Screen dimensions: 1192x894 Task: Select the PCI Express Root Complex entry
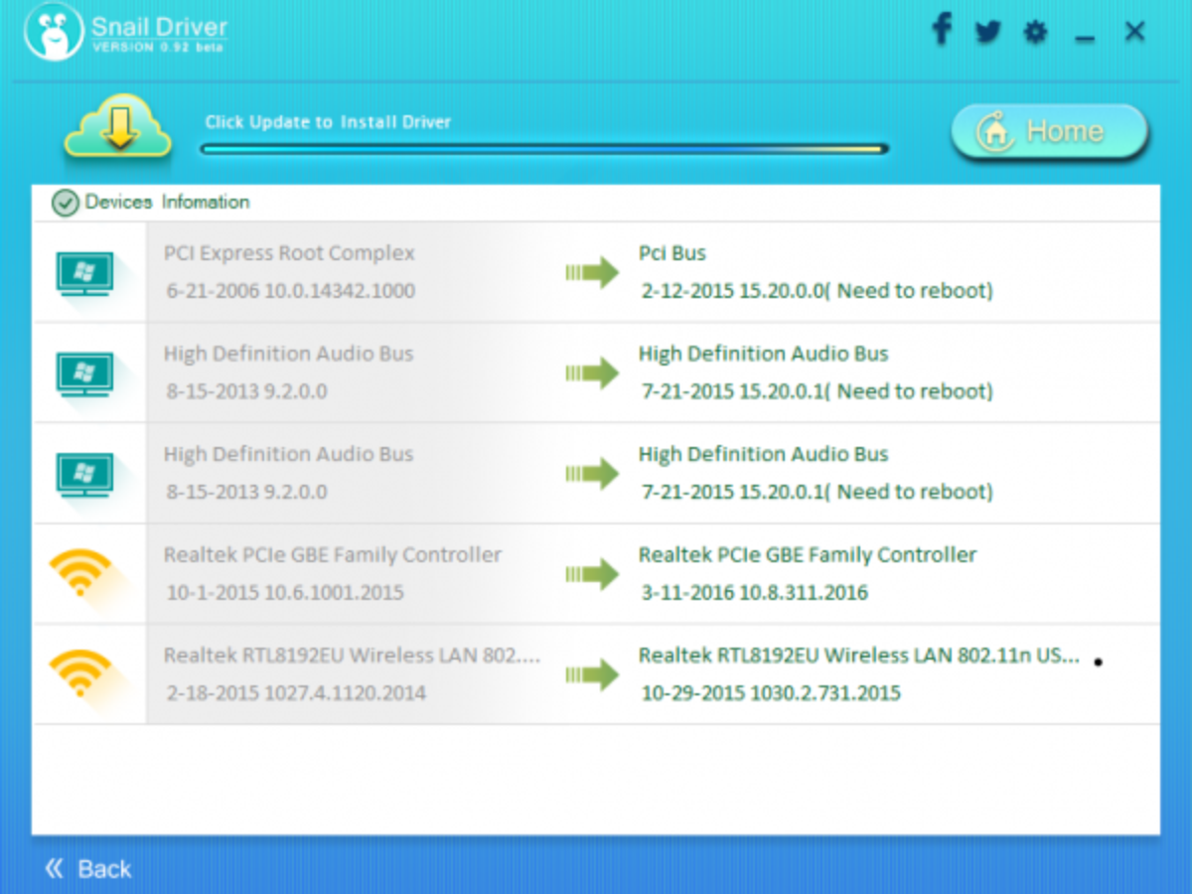(289, 253)
